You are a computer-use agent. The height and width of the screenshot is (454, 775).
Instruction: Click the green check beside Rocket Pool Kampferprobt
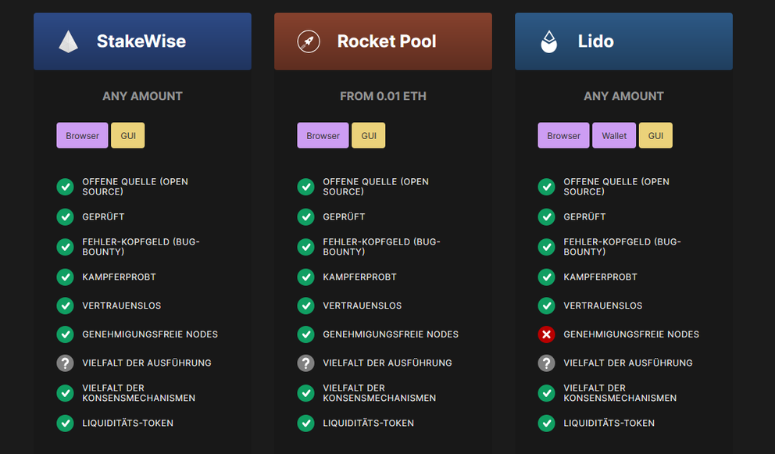pos(305,277)
